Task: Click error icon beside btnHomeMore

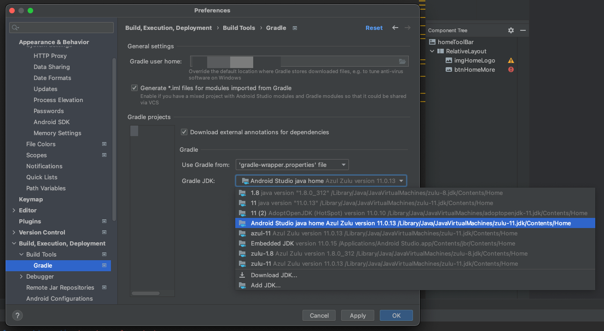Action: [x=511, y=70]
